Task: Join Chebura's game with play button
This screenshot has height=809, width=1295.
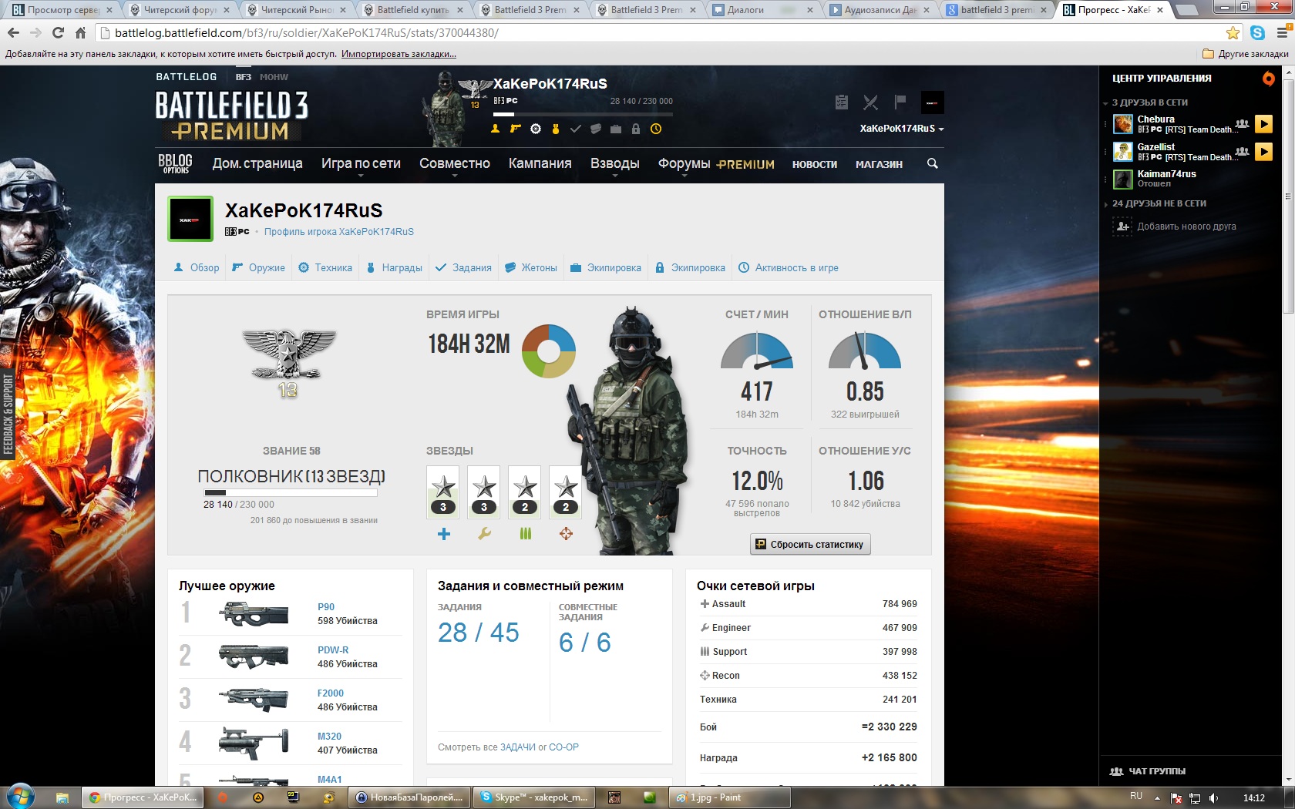Action: 1263,124
